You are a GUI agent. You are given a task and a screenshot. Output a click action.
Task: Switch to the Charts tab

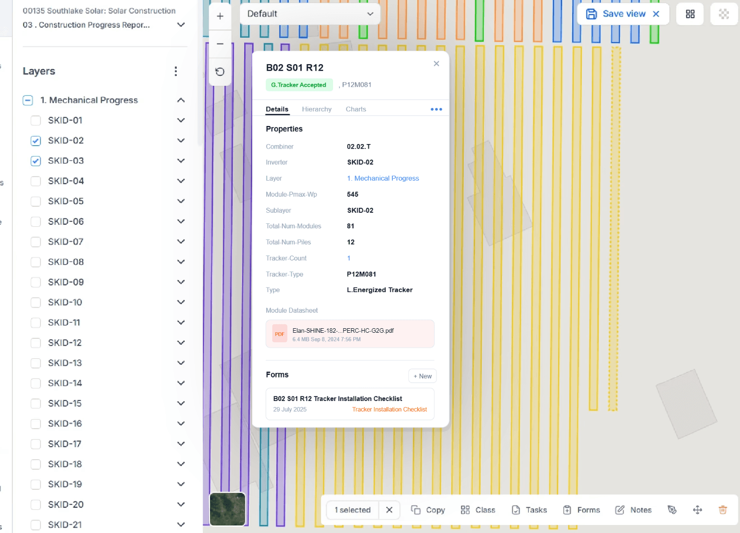click(356, 109)
